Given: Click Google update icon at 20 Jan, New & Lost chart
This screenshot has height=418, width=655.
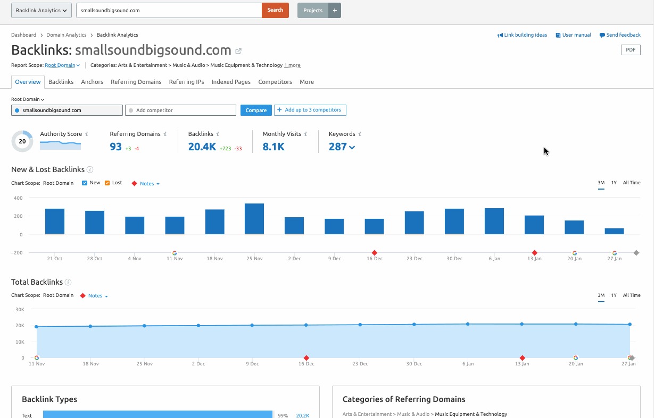Looking at the screenshot, I should [x=575, y=253].
